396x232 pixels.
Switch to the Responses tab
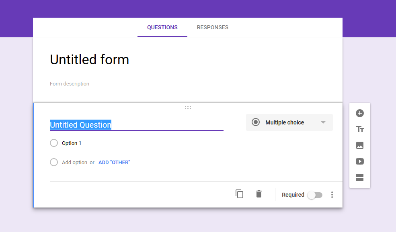(x=212, y=28)
